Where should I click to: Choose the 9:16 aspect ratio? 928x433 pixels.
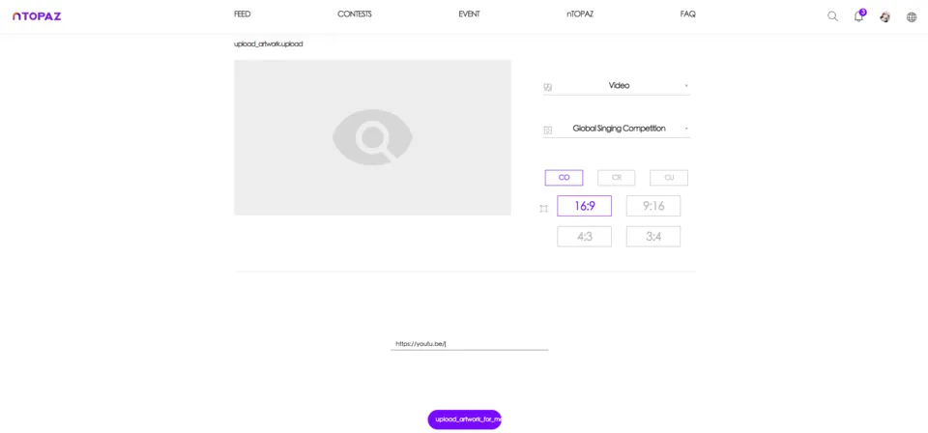(653, 206)
